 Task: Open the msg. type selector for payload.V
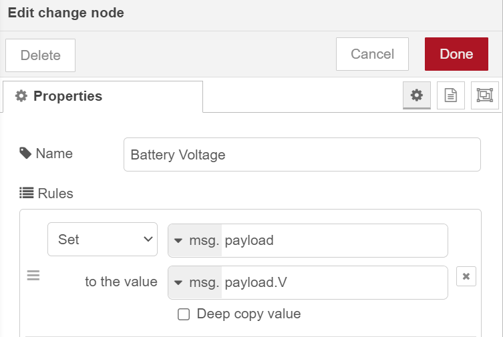click(195, 282)
